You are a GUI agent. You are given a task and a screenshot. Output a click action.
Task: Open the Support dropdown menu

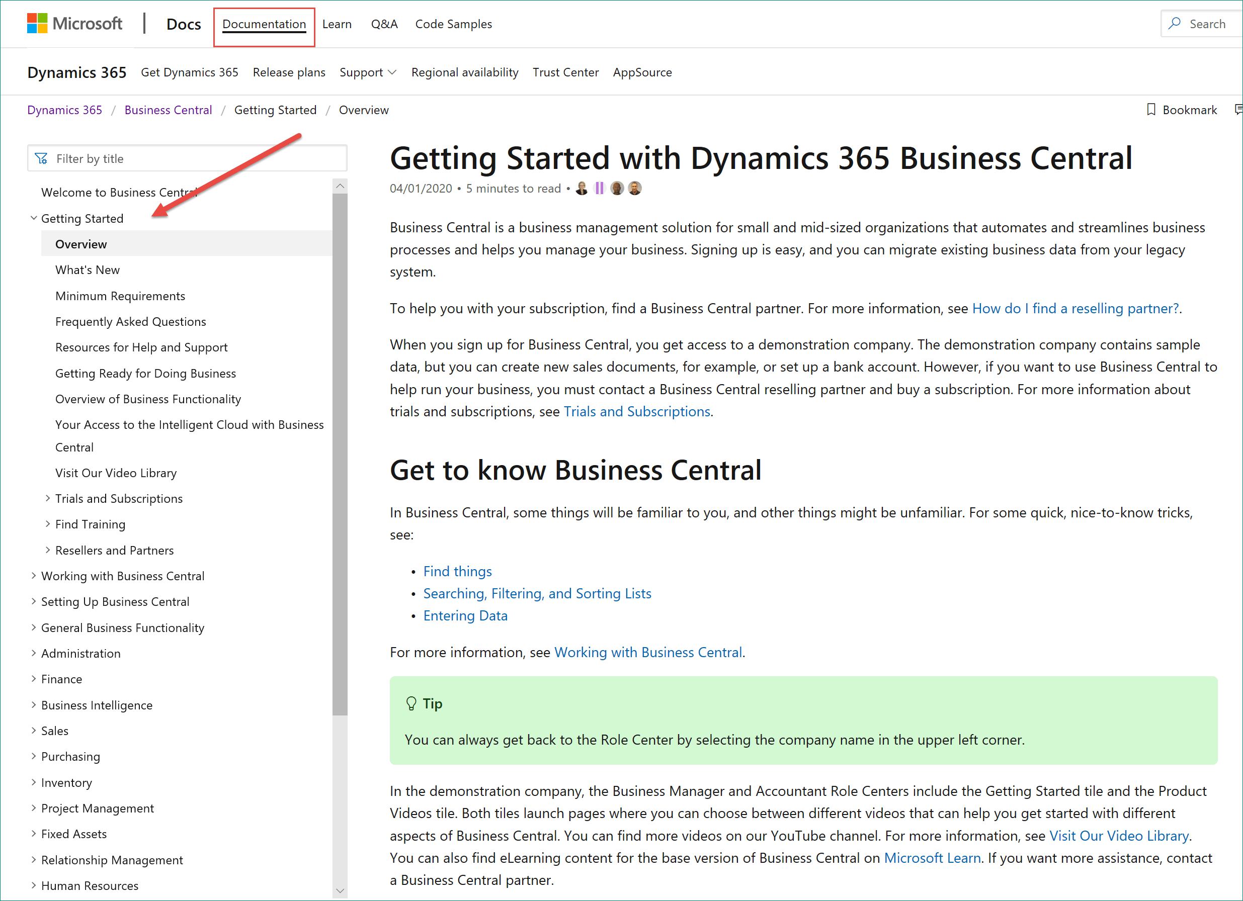368,72
